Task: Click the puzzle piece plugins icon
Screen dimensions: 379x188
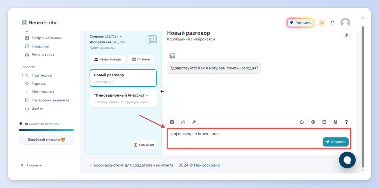Action: pyautogui.click(x=302, y=122)
